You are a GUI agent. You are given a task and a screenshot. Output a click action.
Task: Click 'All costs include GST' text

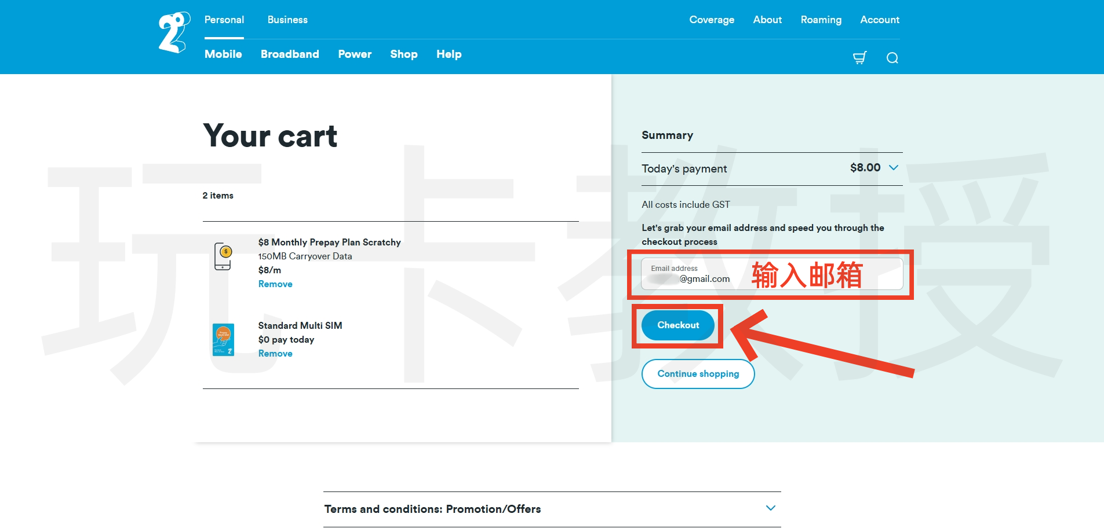[686, 205]
